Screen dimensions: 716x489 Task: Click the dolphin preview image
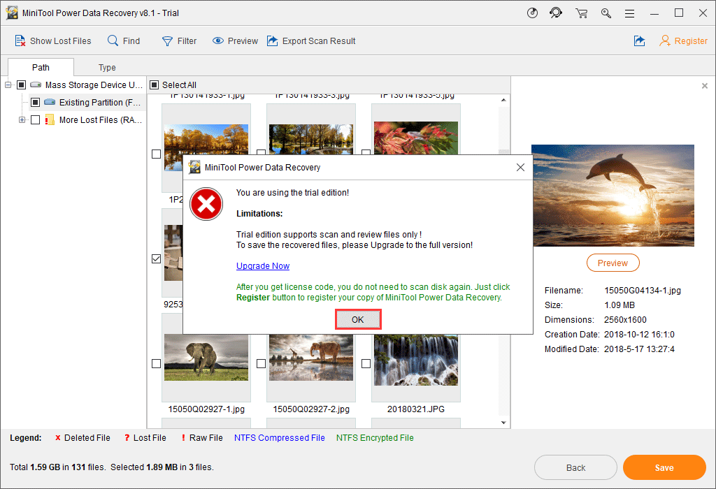point(613,195)
